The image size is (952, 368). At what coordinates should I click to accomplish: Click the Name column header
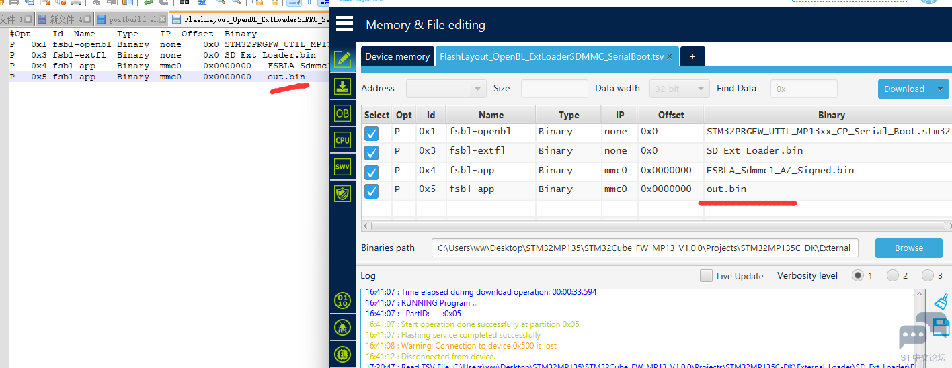491,115
